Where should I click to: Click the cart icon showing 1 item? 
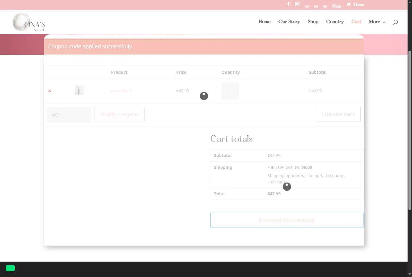[x=355, y=4]
